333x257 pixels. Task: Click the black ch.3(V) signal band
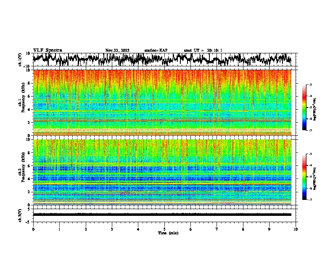click(x=162, y=215)
